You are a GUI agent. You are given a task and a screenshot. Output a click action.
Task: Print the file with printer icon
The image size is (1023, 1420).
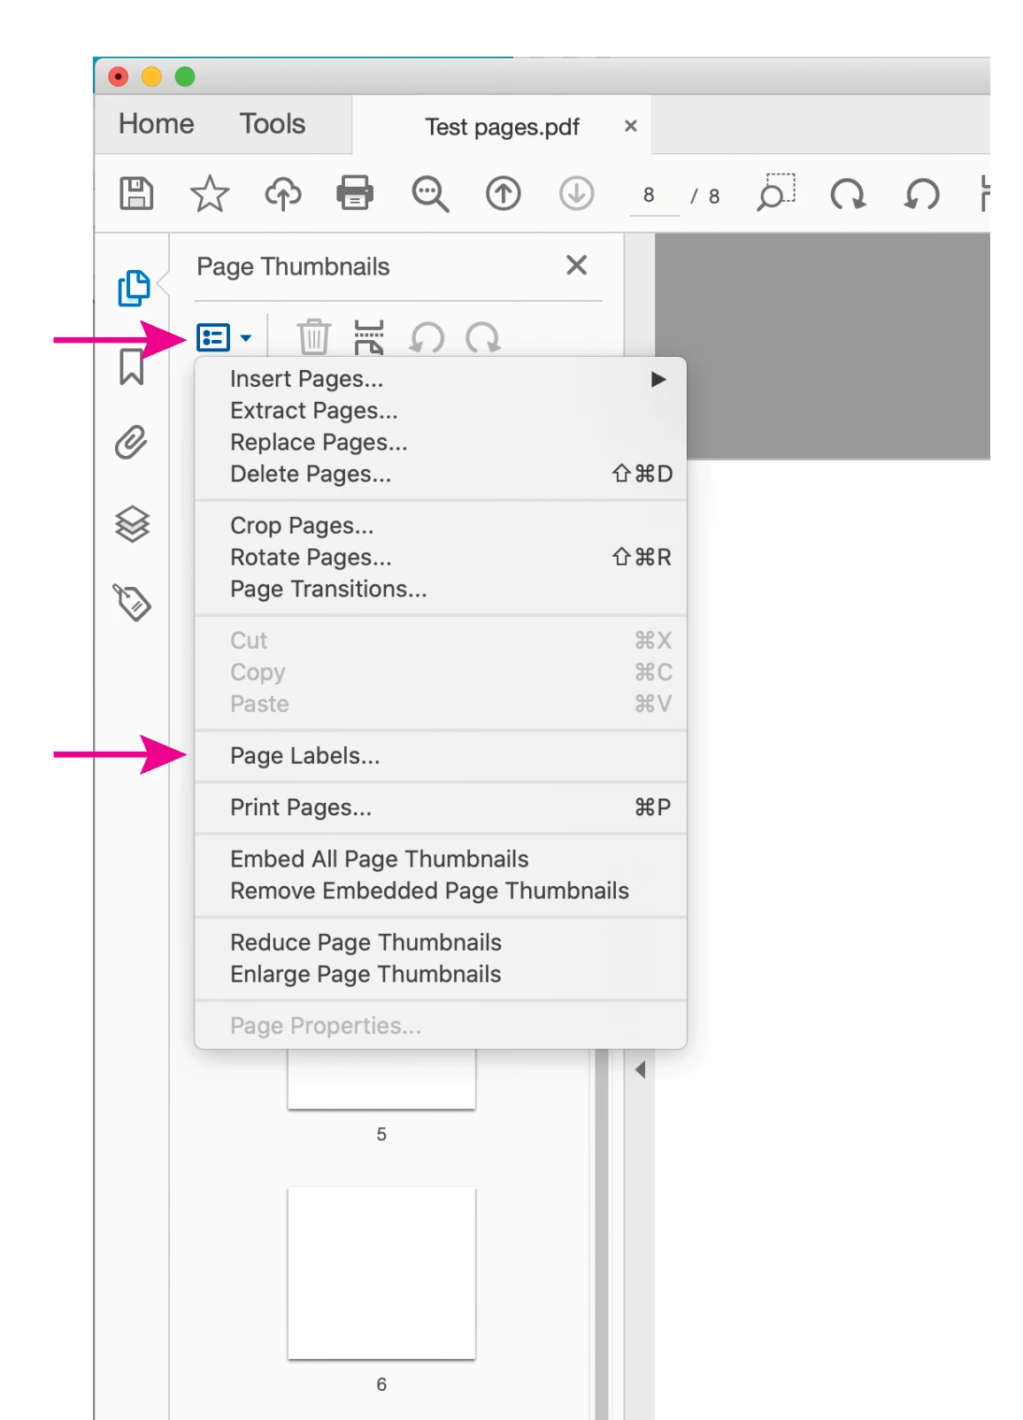[x=355, y=193]
